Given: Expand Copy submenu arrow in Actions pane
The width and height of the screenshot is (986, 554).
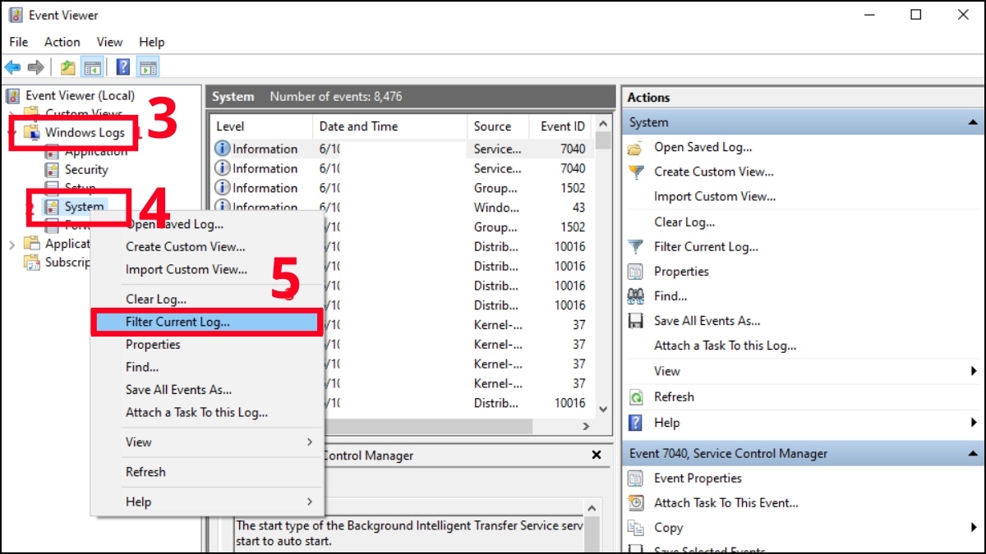Looking at the screenshot, I should (974, 528).
